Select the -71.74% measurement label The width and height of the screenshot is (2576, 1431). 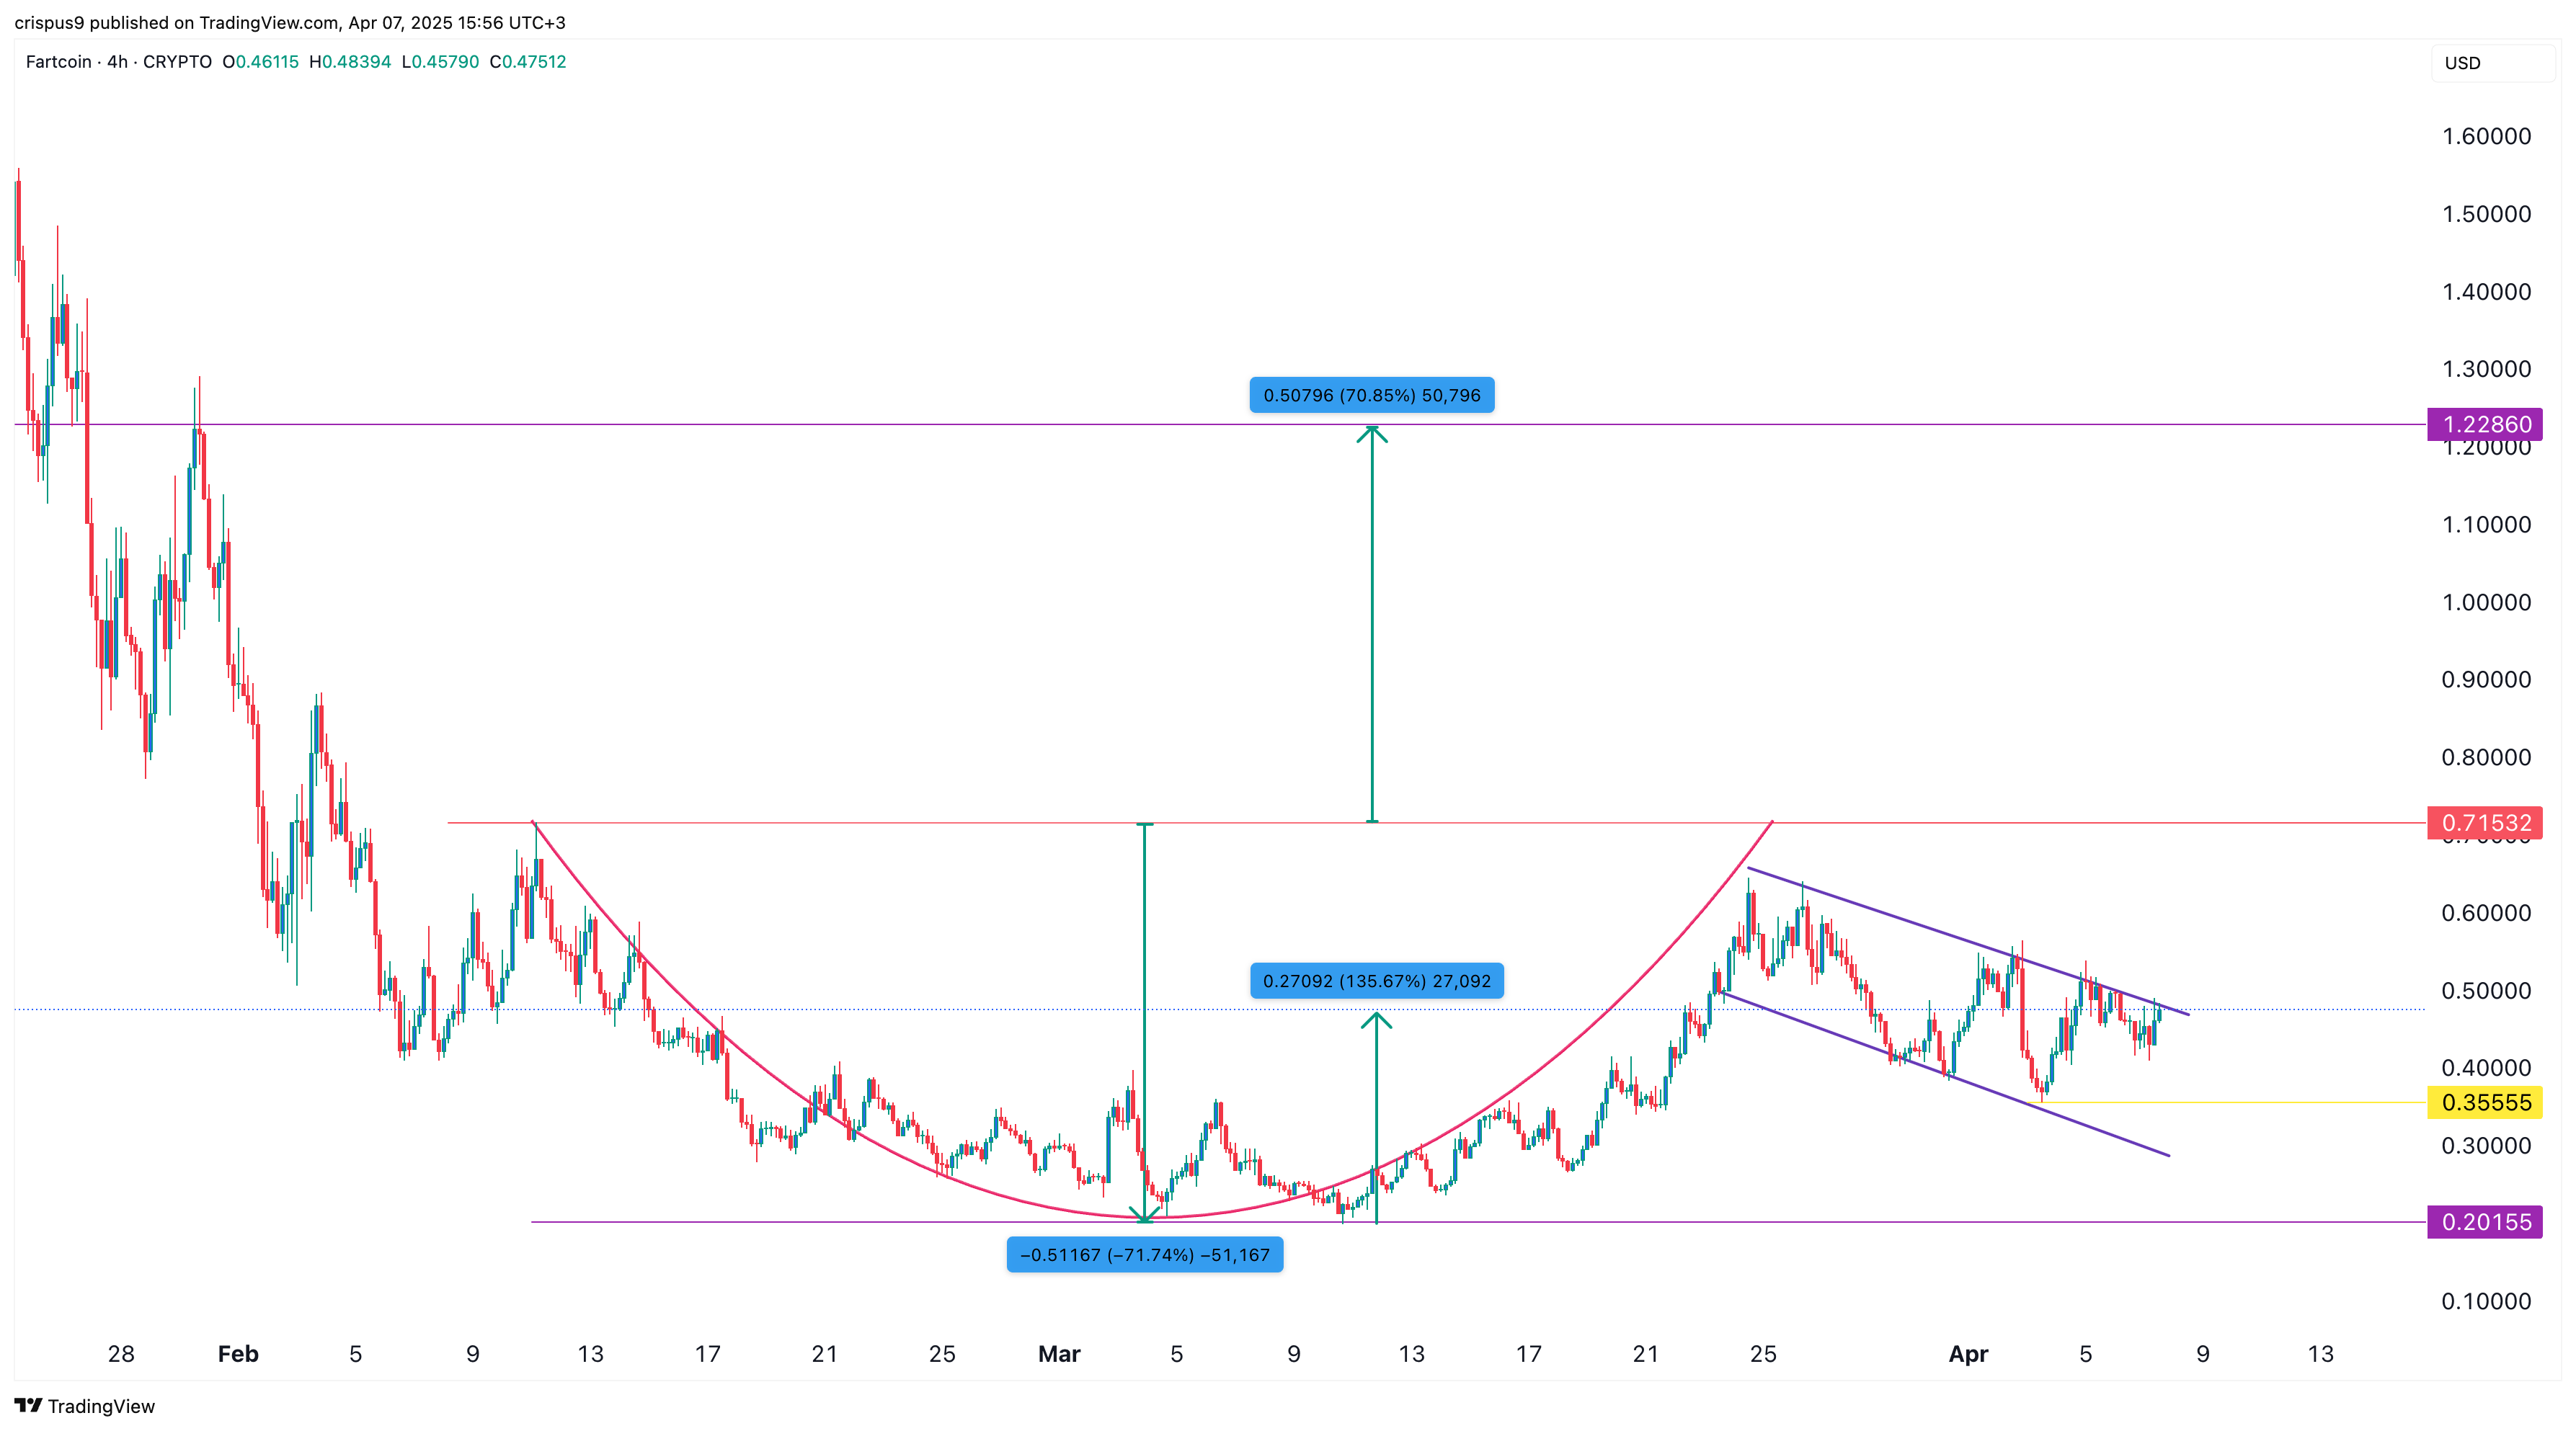1144,1255
